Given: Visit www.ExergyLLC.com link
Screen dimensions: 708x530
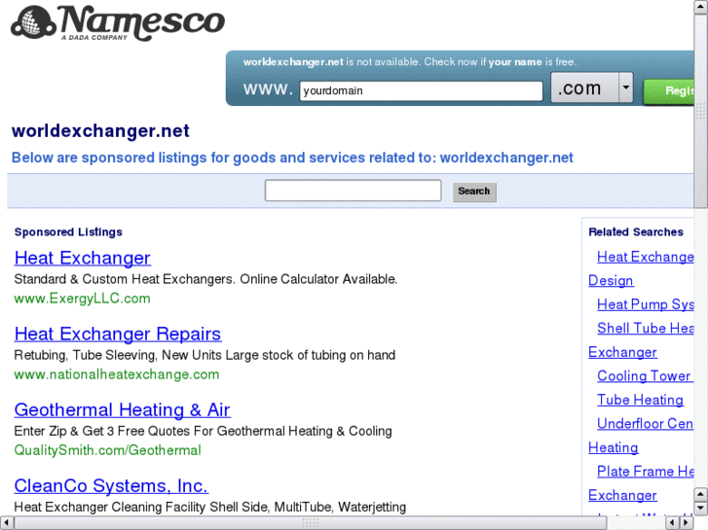Looking at the screenshot, I should pyautogui.click(x=82, y=299).
